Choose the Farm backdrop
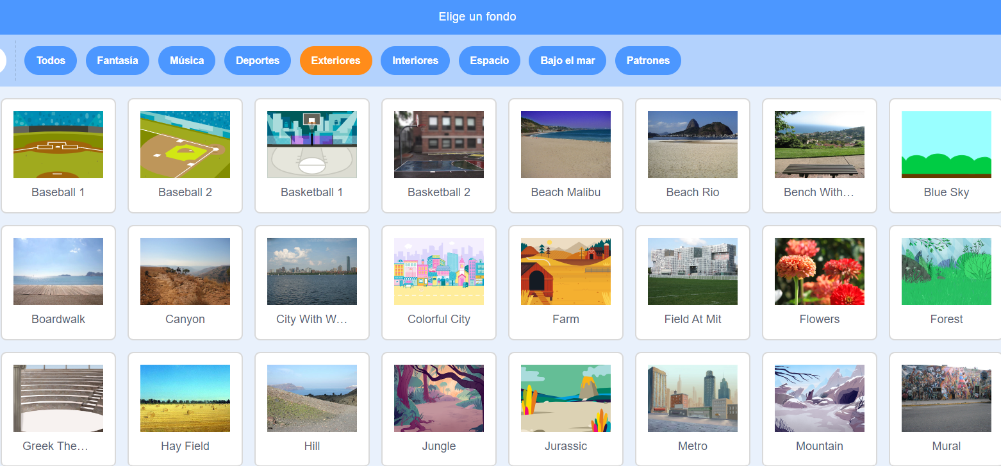 pyautogui.click(x=566, y=272)
